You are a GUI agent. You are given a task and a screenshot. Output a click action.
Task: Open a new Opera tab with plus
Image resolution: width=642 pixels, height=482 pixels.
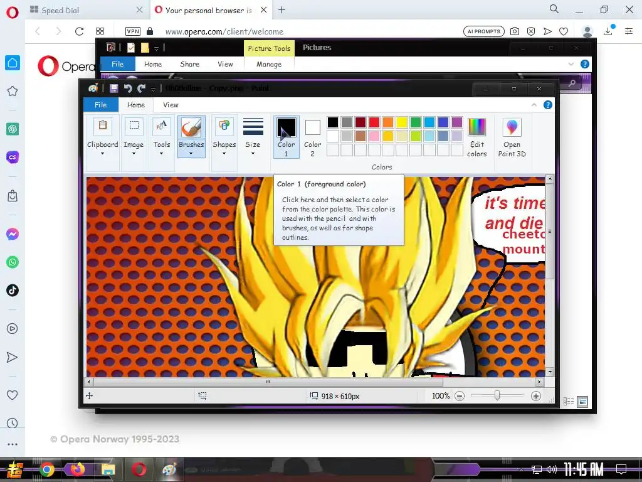tap(282, 10)
